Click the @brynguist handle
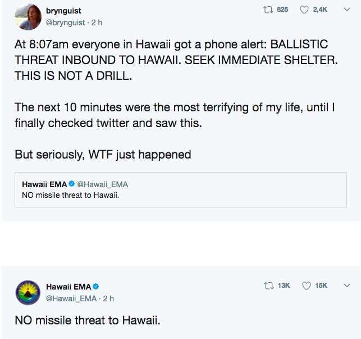The image size is (361, 339). click(x=65, y=22)
